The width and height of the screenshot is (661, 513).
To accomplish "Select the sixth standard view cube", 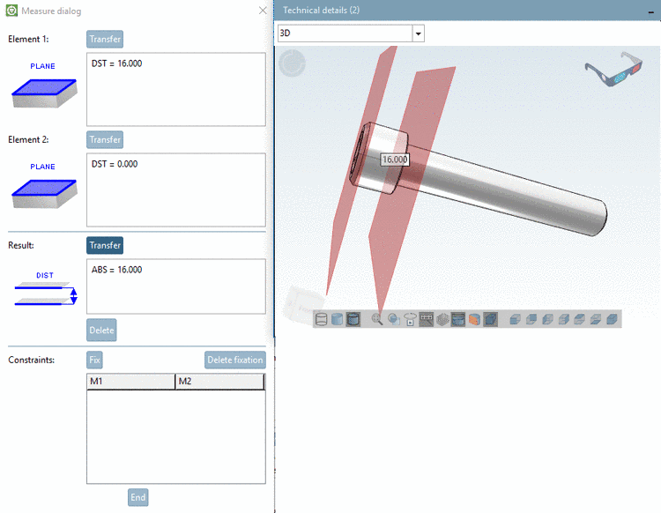I will [596, 319].
